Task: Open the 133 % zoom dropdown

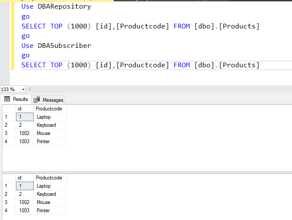Action: pos(23,89)
